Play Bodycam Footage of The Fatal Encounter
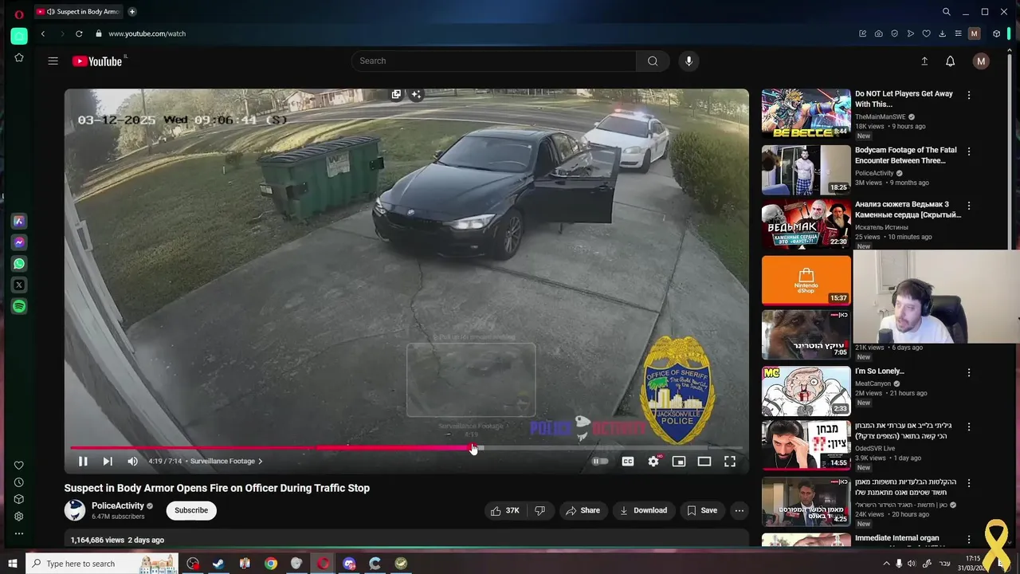This screenshot has width=1020, height=574. pos(806,170)
